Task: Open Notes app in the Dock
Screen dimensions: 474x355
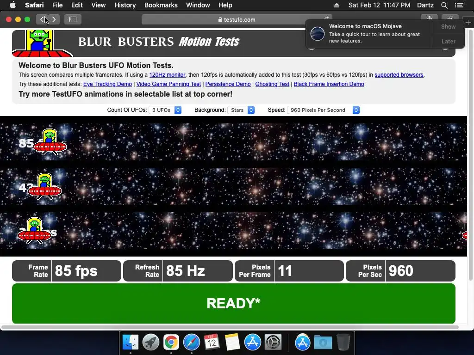Action: coord(232,343)
